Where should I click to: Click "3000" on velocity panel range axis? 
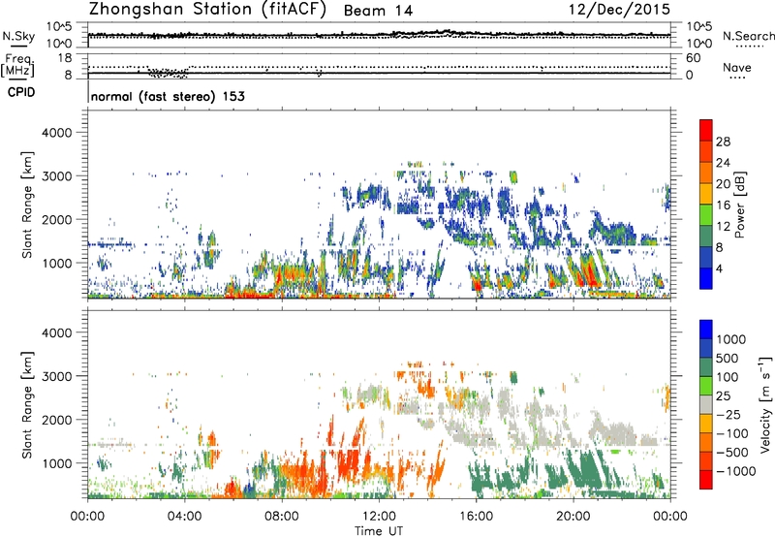56,376
